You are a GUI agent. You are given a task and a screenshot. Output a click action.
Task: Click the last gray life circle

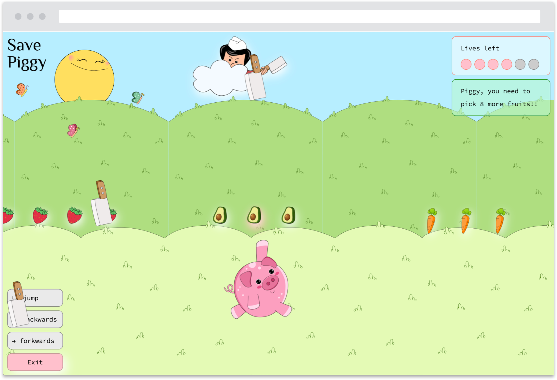(534, 64)
